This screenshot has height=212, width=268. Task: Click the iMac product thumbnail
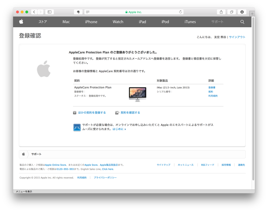point(137,94)
